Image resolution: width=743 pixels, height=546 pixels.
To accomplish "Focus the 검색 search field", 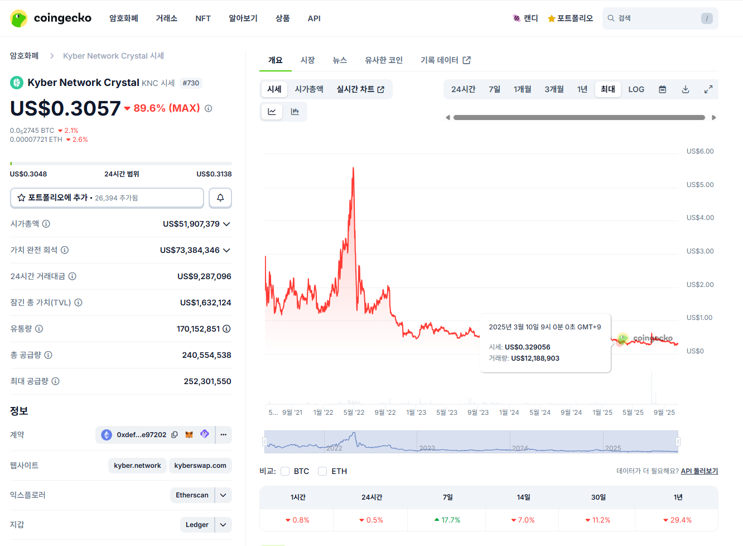I will 660,18.
